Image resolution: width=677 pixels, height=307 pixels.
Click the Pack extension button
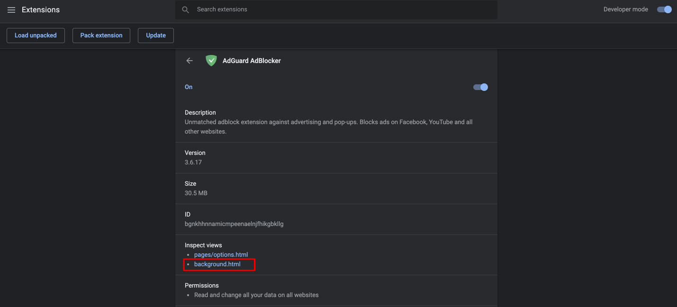coord(101,35)
